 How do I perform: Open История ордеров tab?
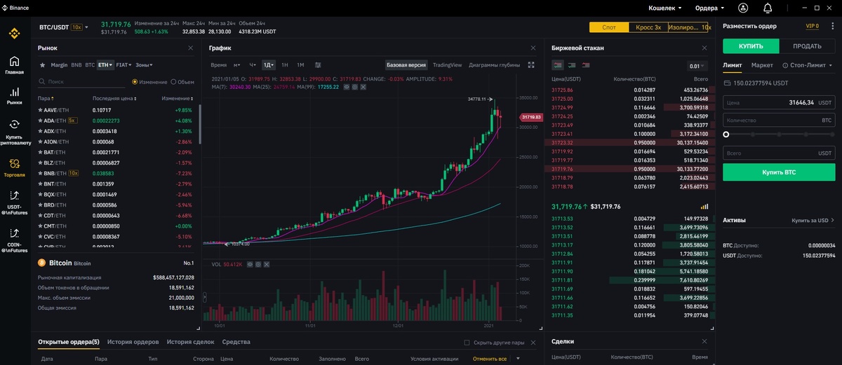click(133, 342)
